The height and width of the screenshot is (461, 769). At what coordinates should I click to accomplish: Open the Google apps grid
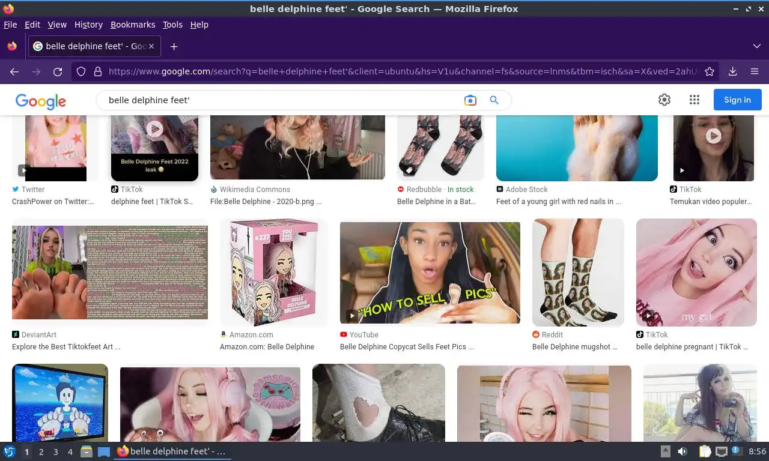click(695, 100)
